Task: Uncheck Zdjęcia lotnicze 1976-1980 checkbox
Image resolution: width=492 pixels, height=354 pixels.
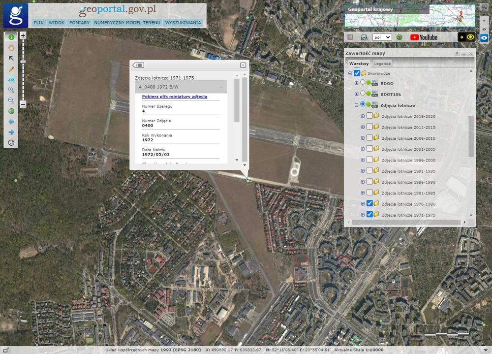Action: point(369,203)
